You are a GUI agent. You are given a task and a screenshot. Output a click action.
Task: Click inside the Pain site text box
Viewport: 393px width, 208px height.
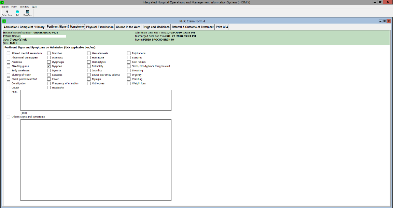96,100
